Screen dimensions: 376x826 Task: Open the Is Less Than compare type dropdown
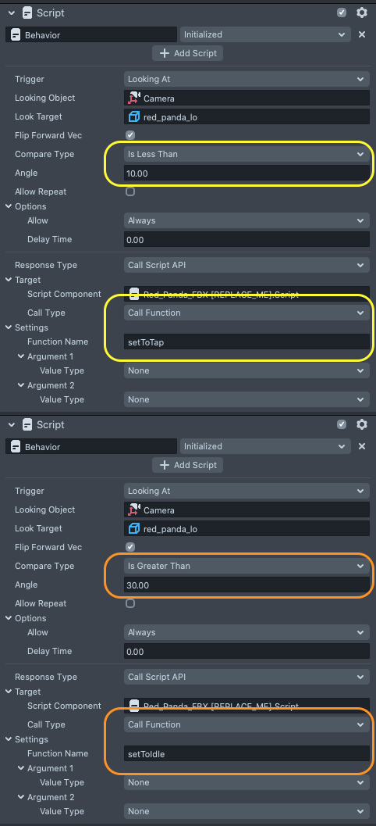pos(247,155)
